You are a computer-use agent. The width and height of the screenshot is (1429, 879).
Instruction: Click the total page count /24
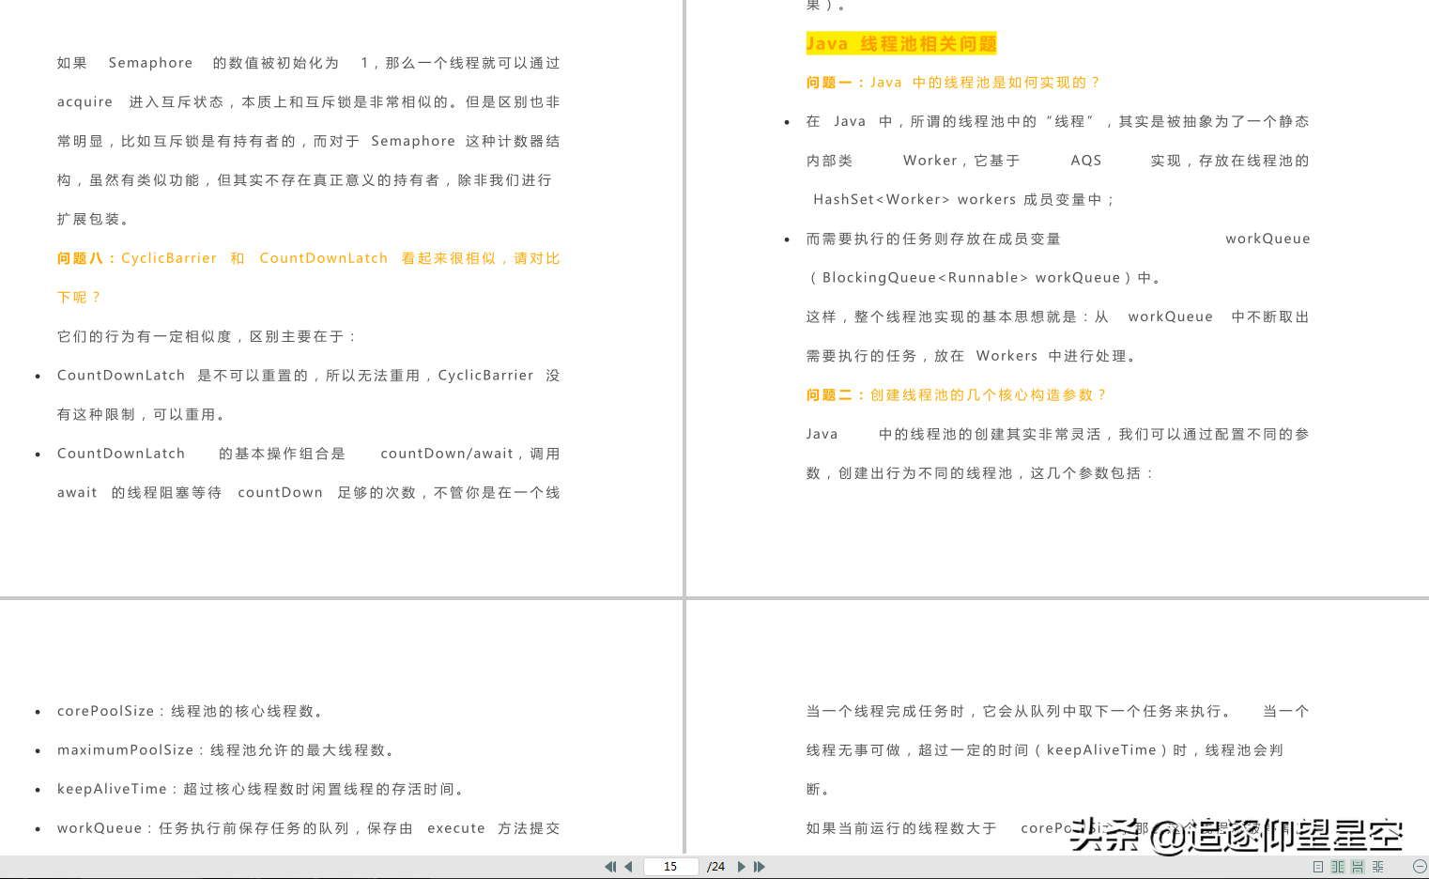[715, 867]
